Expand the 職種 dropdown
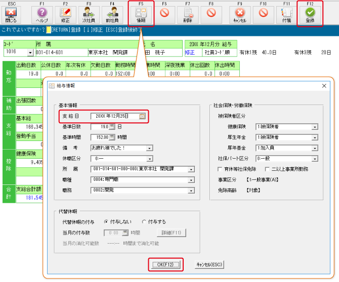Viewport: 339px width, 282px height. (191, 180)
